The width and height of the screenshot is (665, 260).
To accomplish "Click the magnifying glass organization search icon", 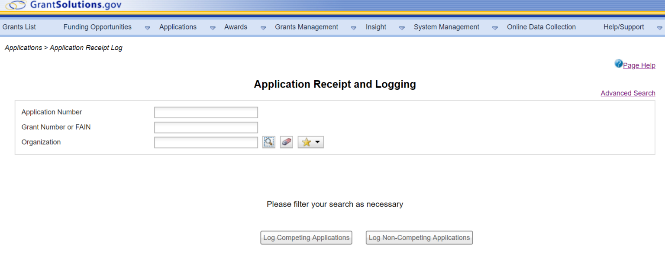I will coord(268,142).
